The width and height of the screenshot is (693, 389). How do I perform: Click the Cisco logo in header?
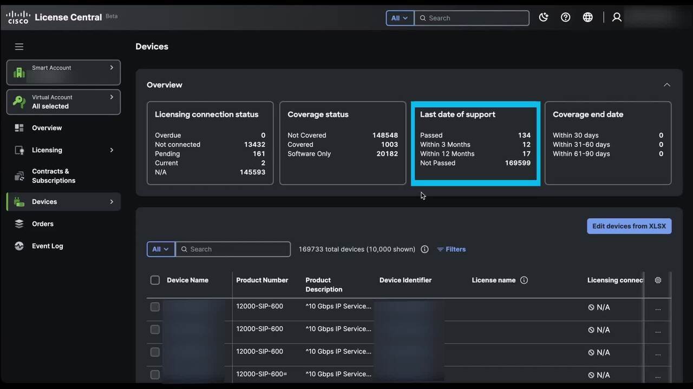pos(18,17)
